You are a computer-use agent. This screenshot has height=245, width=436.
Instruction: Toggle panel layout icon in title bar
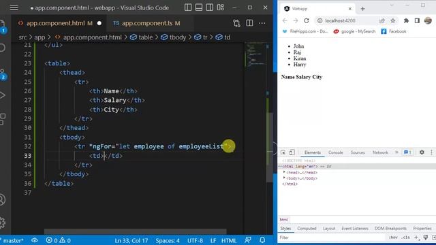tap(199, 7)
